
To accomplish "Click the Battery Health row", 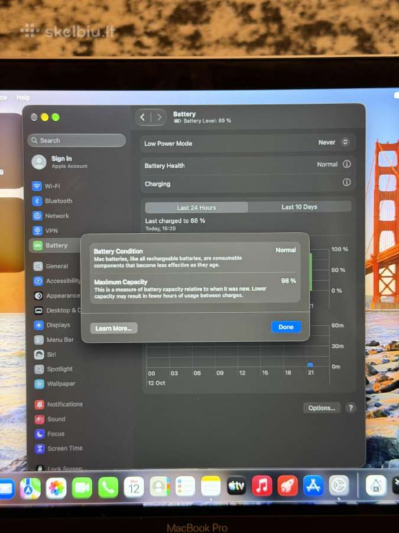I will pos(247,165).
